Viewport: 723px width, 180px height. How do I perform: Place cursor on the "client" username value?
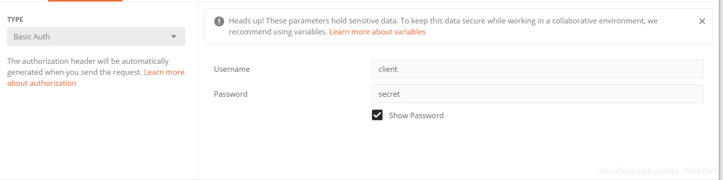tap(388, 69)
